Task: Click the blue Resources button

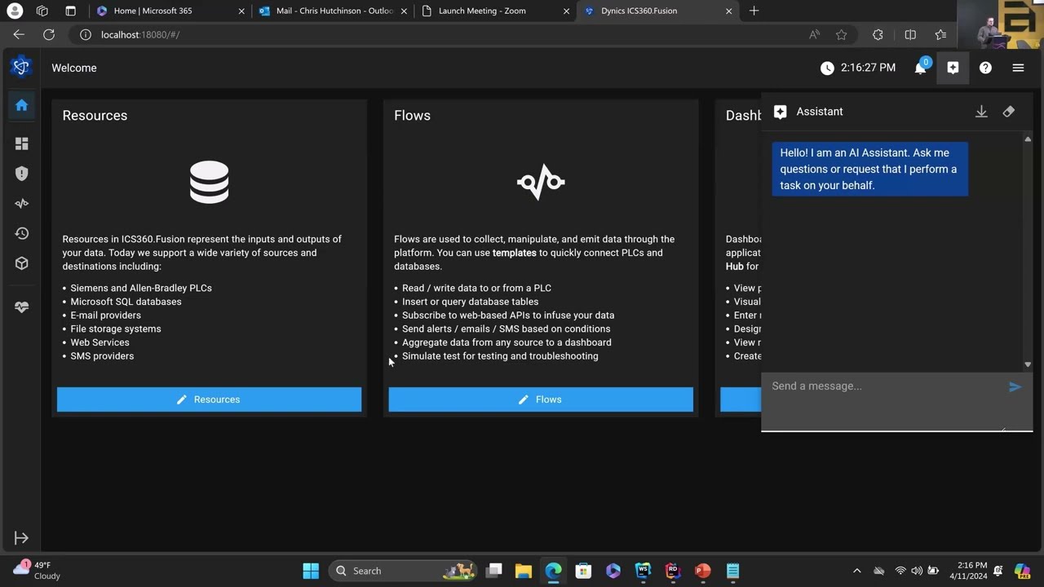Action: tap(209, 399)
